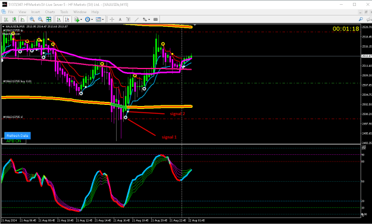Expand the templates dropdown arrow
This screenshot has width=372, height=224.
tap(103, 20)
